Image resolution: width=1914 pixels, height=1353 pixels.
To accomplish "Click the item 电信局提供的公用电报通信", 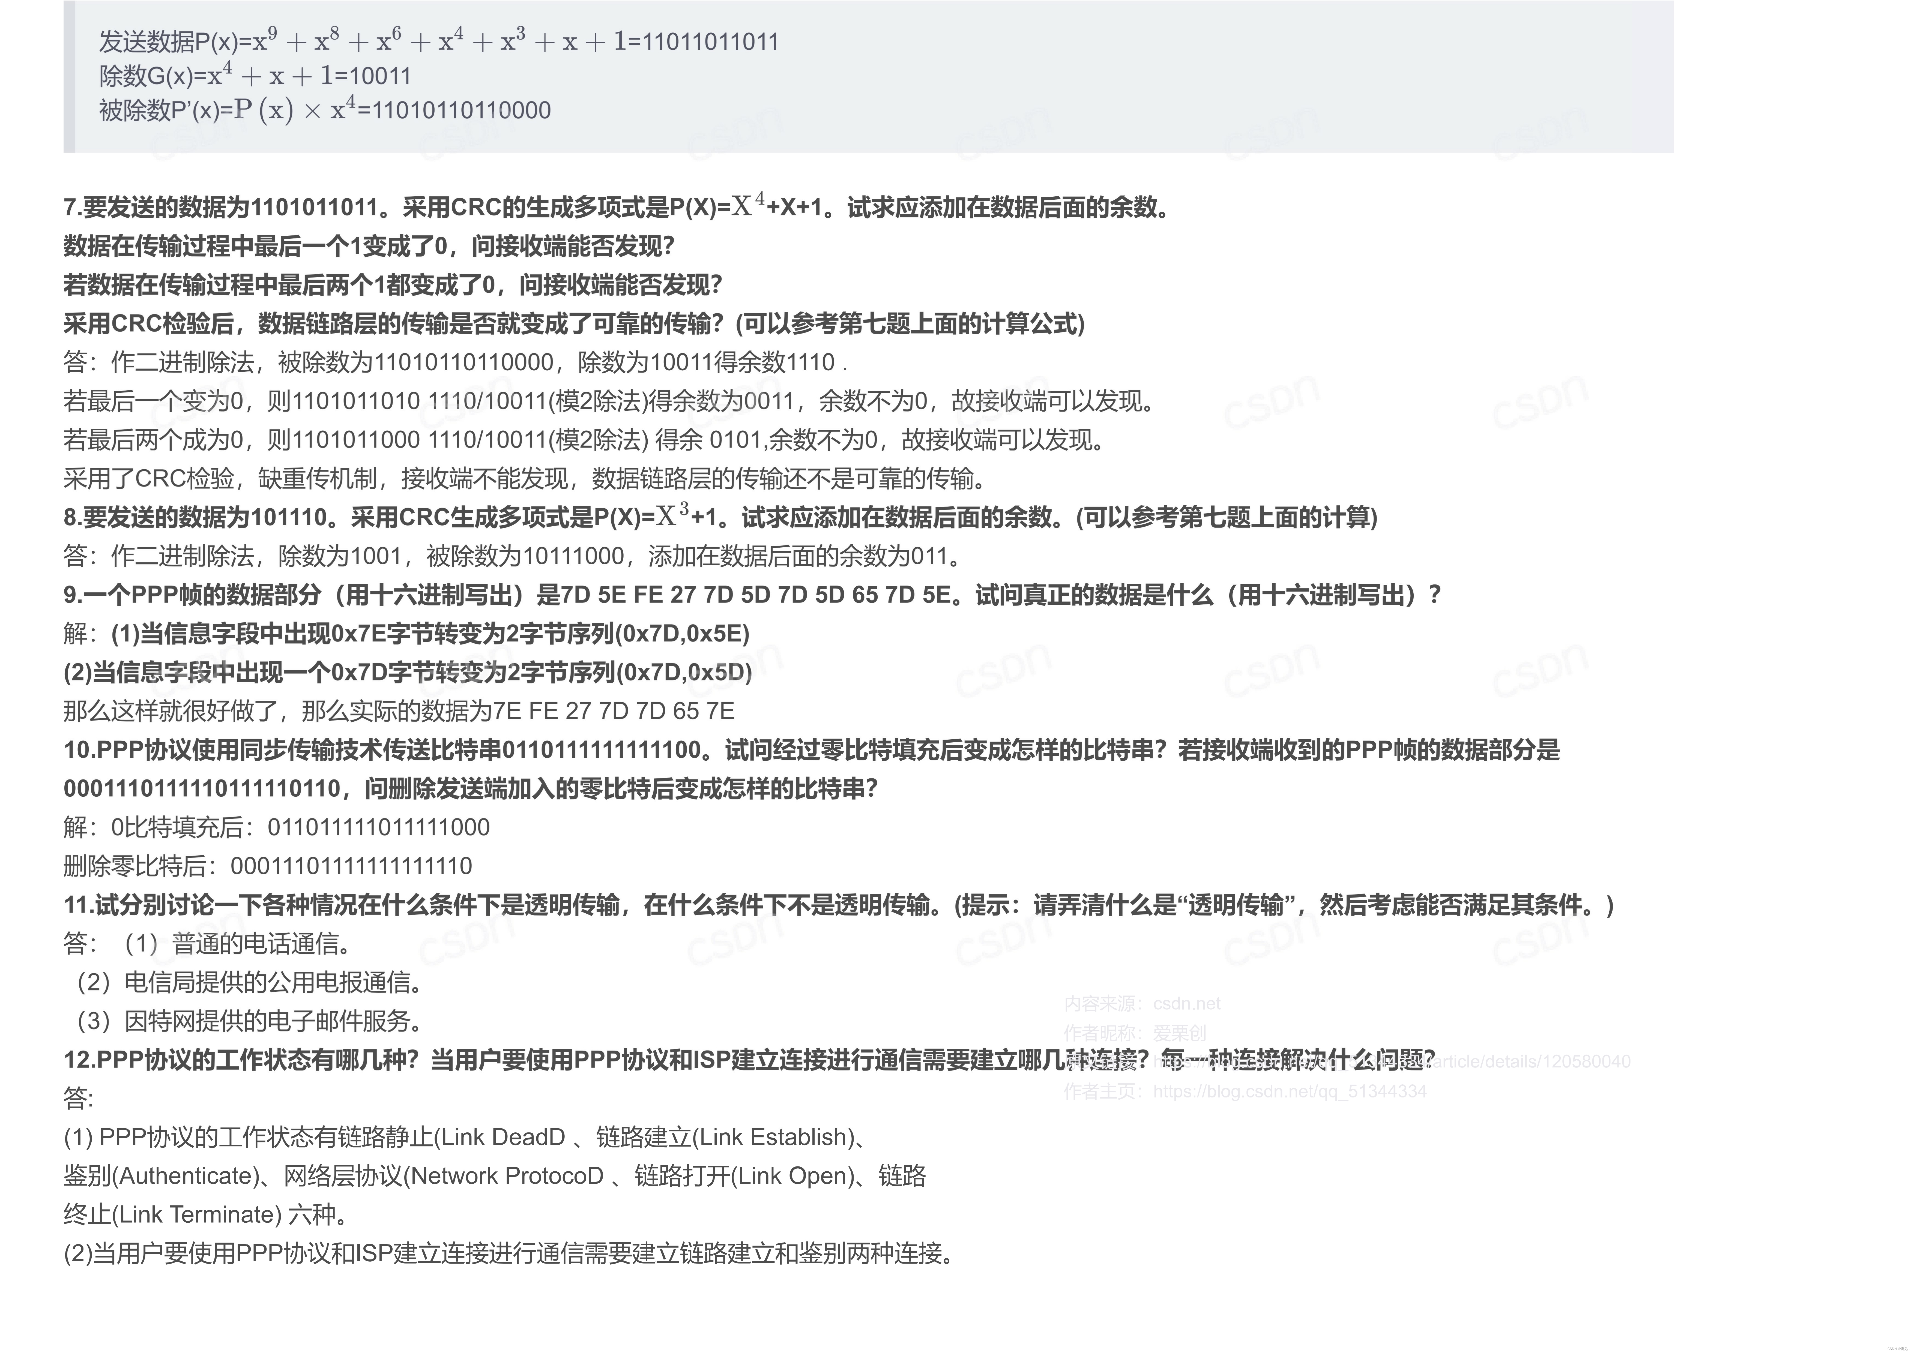I will coord(250,983).
